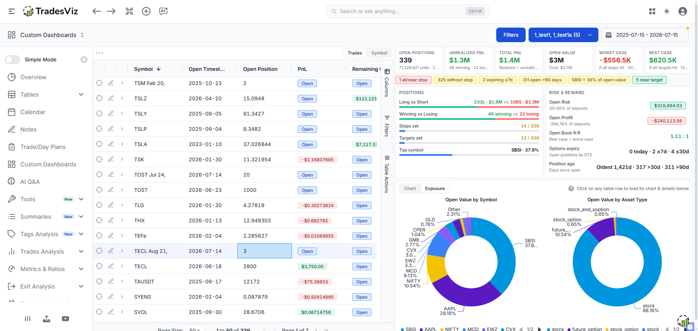Click the upload import icon in sidebar

[x=47, y=319]
